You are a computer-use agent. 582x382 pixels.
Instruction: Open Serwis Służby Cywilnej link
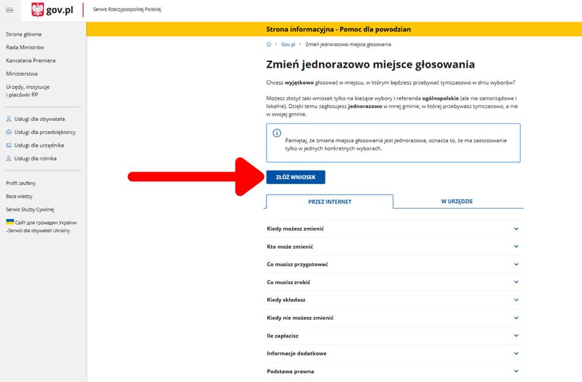click(30, 209)
